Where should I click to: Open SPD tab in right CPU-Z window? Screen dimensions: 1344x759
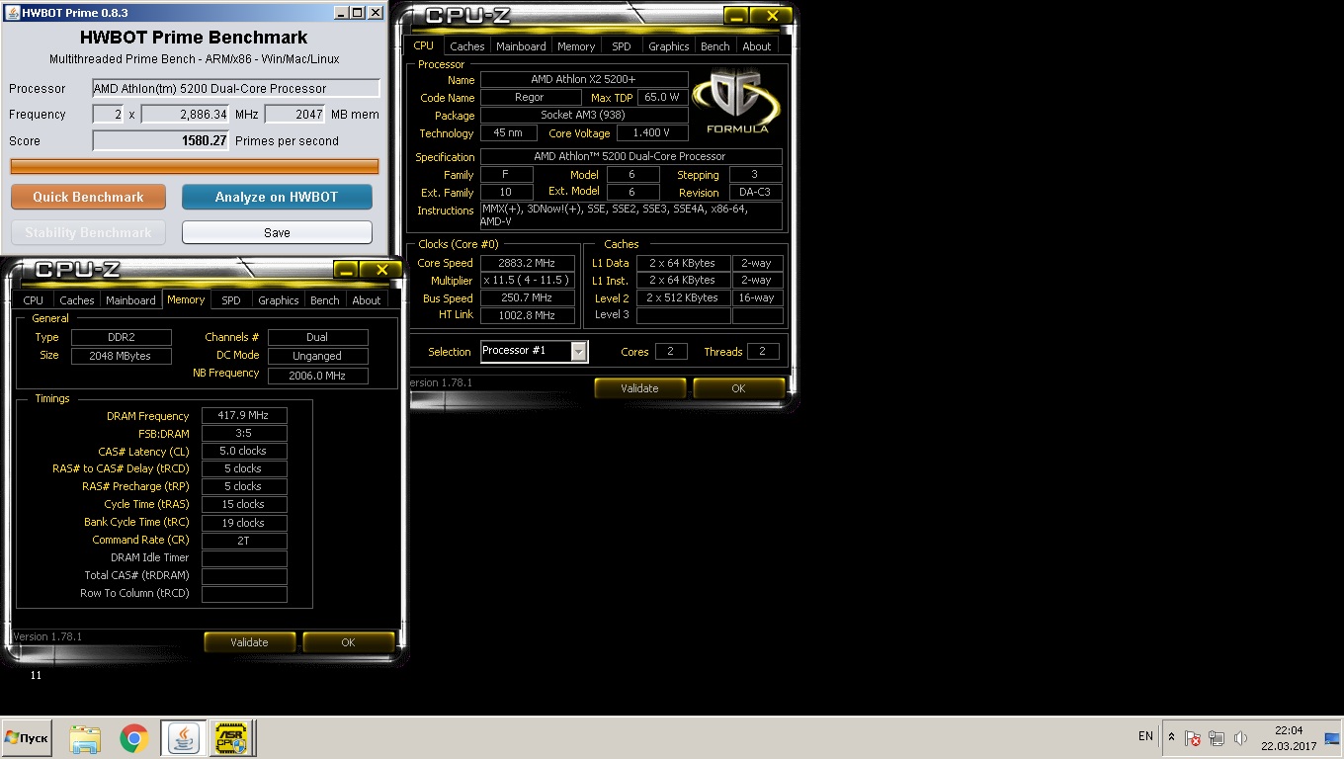[622, 46]
